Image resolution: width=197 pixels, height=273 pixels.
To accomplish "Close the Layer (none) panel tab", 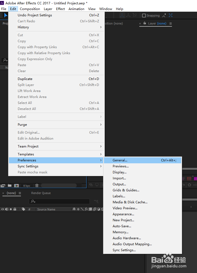I will tap(140, 23).
